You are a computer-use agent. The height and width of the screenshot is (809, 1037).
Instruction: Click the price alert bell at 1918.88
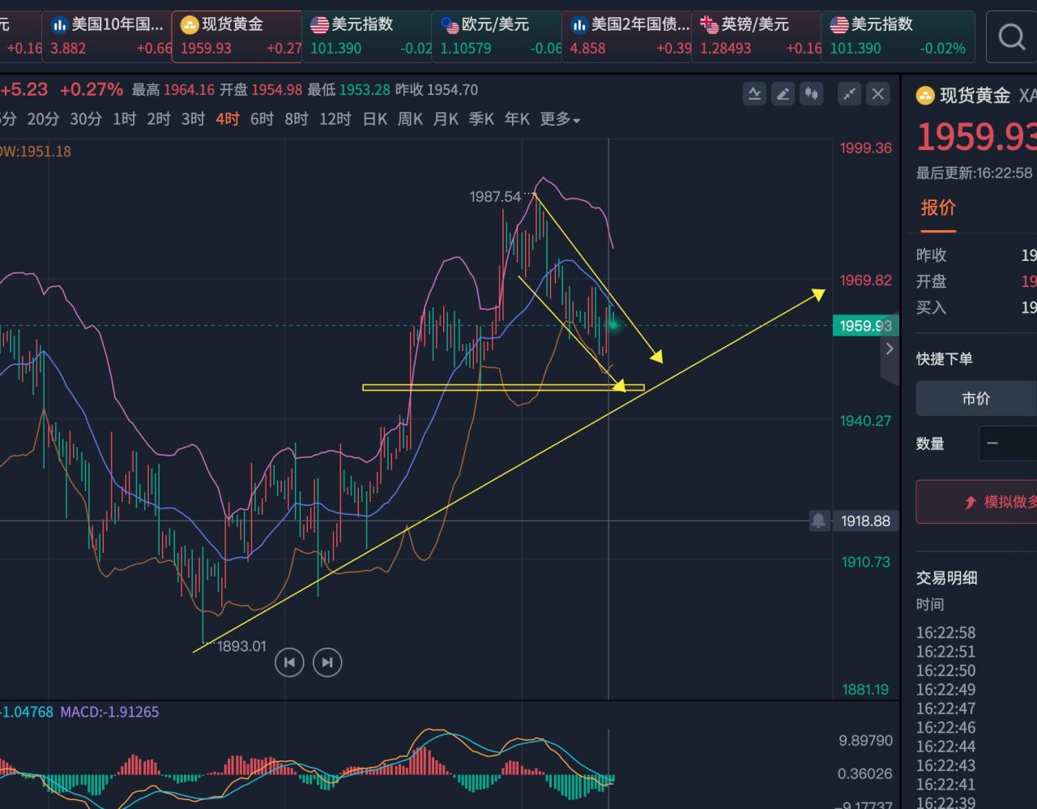(x=819, y=521)
